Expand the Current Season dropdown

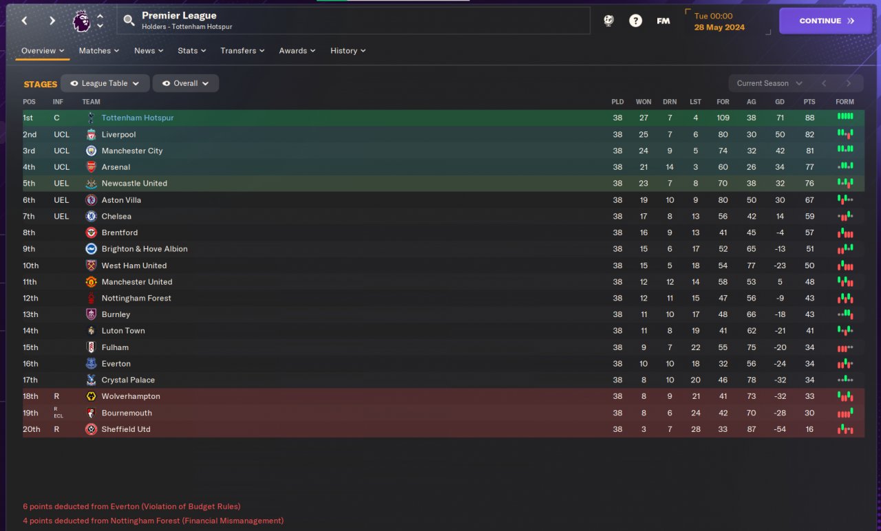tap(769, 83)
